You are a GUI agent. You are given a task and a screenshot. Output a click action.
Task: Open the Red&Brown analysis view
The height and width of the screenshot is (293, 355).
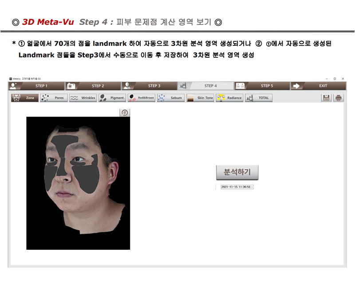(142, 98)
